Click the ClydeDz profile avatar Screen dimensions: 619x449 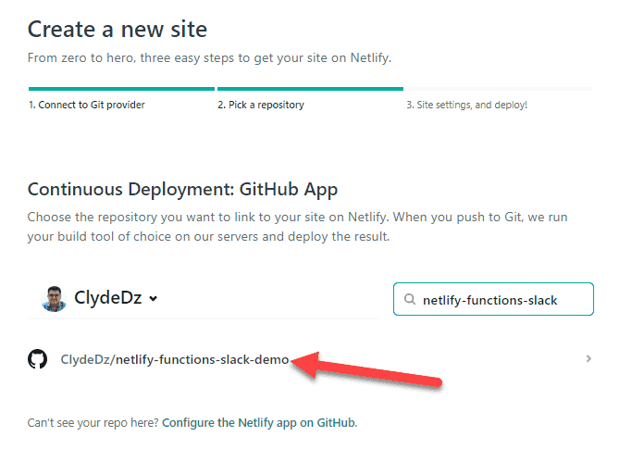(x=54, y=299)
